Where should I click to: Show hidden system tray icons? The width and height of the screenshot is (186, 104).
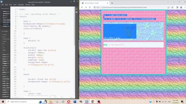click(154, 102)
